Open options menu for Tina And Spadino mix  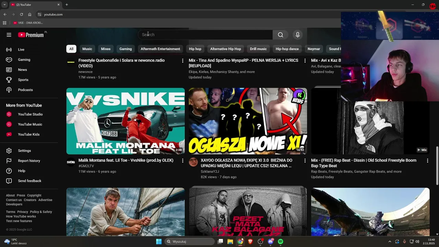(x=305, y=61)
